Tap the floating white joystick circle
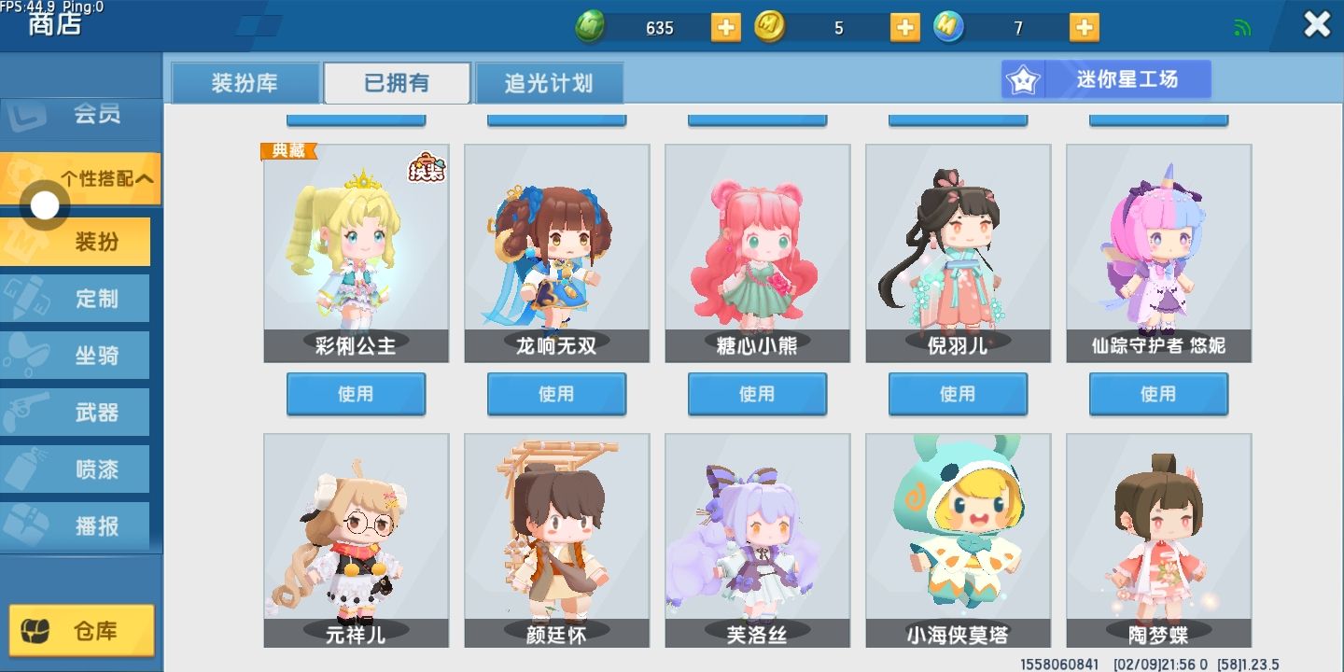This screenshot has width=1344, height=672. pos(45,206)
